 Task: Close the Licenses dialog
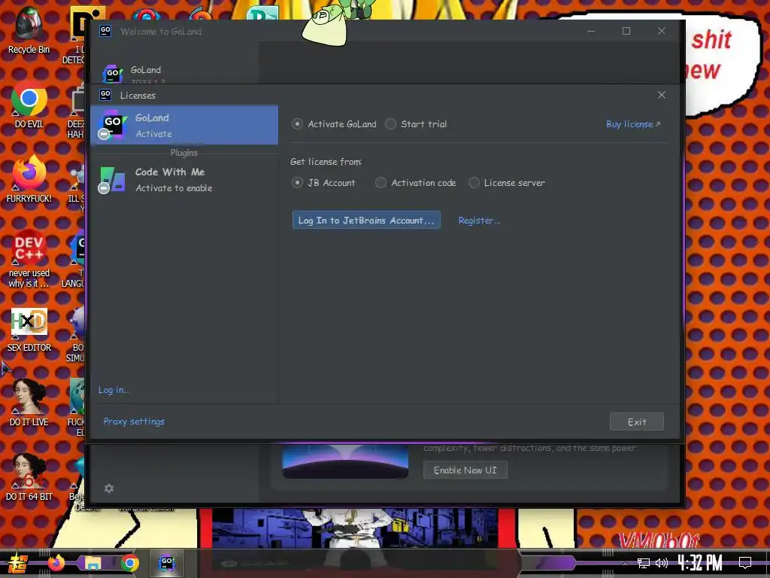pyautogui.click(x=662, y=95)
